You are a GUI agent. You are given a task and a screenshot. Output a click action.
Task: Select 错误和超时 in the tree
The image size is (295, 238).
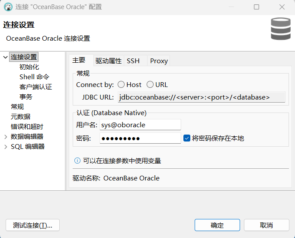pyautogui.click(x=27, y=127)
